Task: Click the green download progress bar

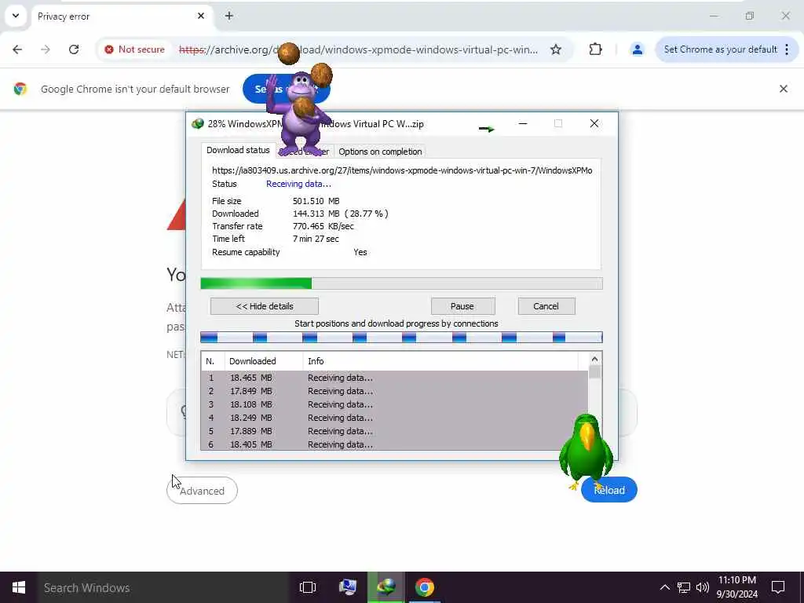Action: pos(401,283)
